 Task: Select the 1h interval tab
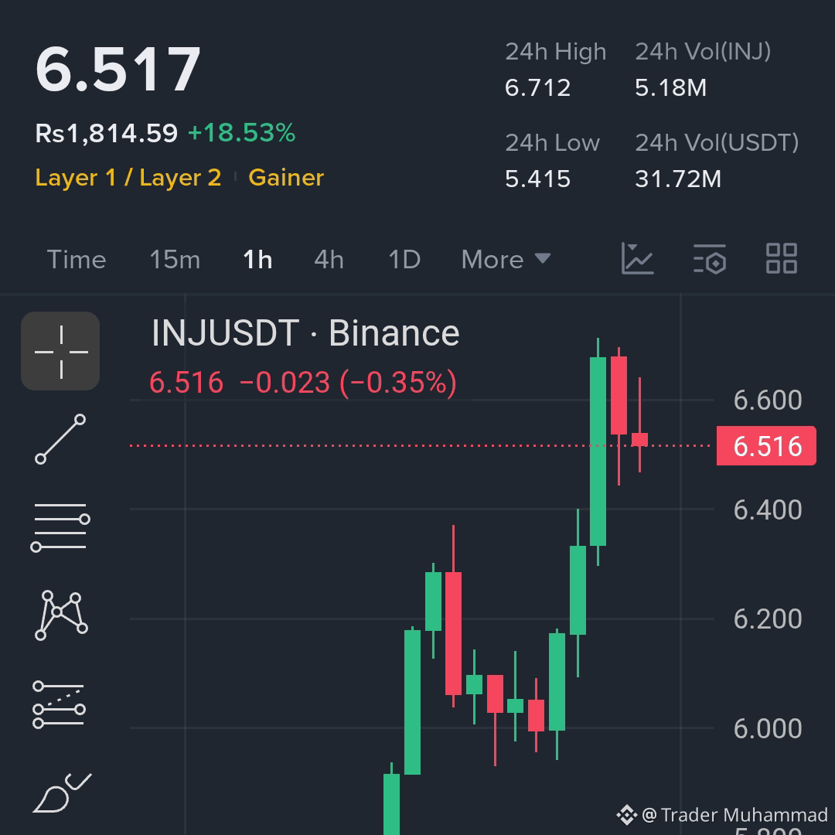pyautogui.click(x=257, y=260)
